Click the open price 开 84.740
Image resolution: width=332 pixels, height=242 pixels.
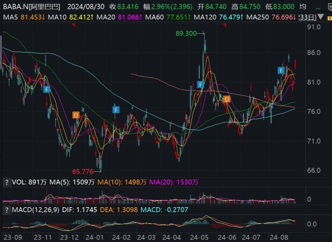[212, 7]
